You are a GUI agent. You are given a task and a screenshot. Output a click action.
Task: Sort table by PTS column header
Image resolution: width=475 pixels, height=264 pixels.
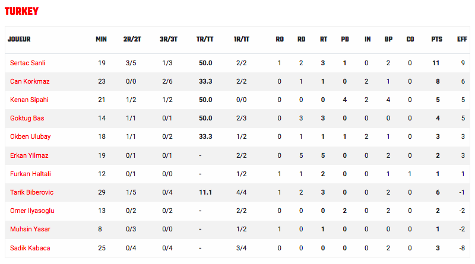437,39
